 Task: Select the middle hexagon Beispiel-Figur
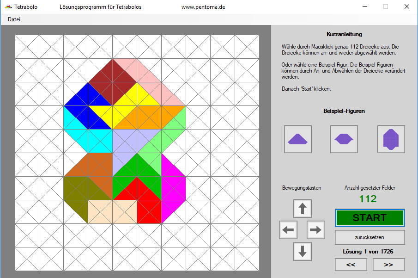click(344, 139)
